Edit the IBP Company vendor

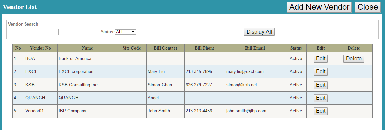[x=321, y=111]
